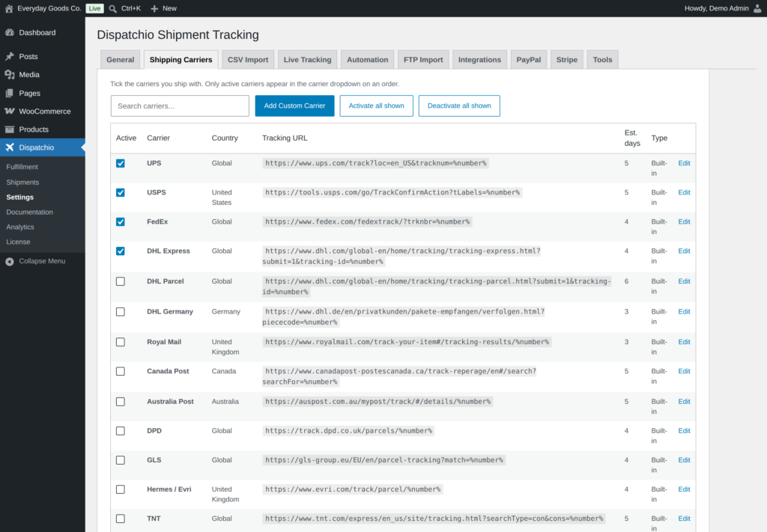
Task: Click the Pages icon in sidebar
Action: [x=9, y=94]
